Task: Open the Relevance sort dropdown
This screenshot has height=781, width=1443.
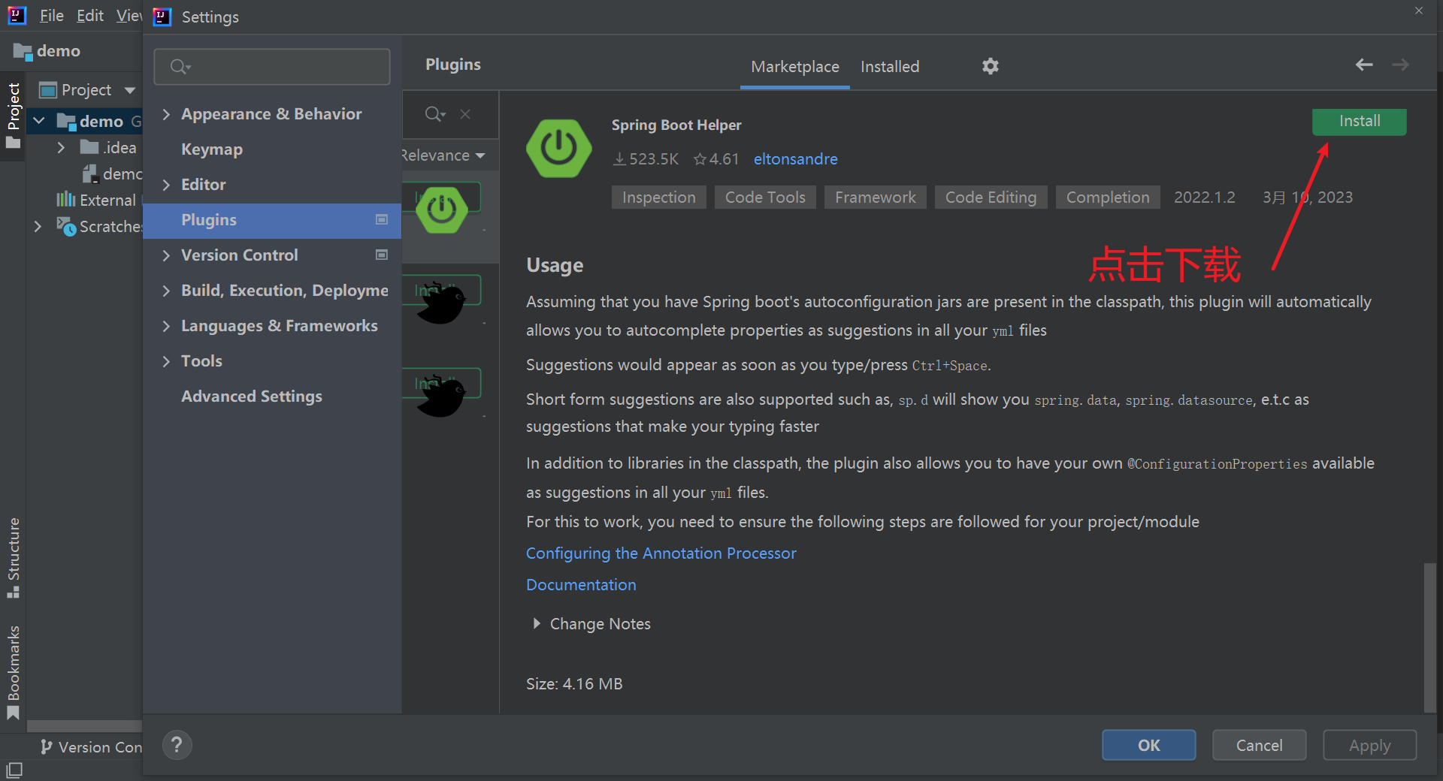Action: [x=443, y=155]
